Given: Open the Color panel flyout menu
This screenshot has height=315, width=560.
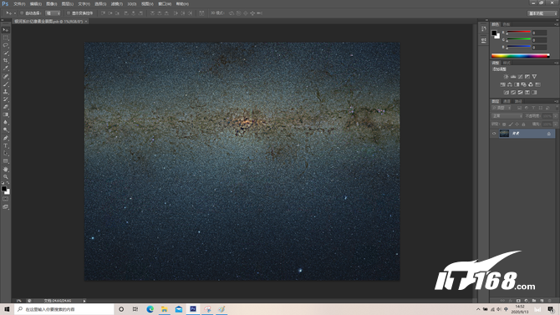Looking at the screenshot, I should pos(557,24).
